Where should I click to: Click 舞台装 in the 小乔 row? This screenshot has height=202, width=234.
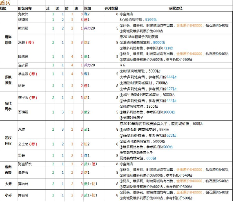pyautogui.click(x=23, y=195)
